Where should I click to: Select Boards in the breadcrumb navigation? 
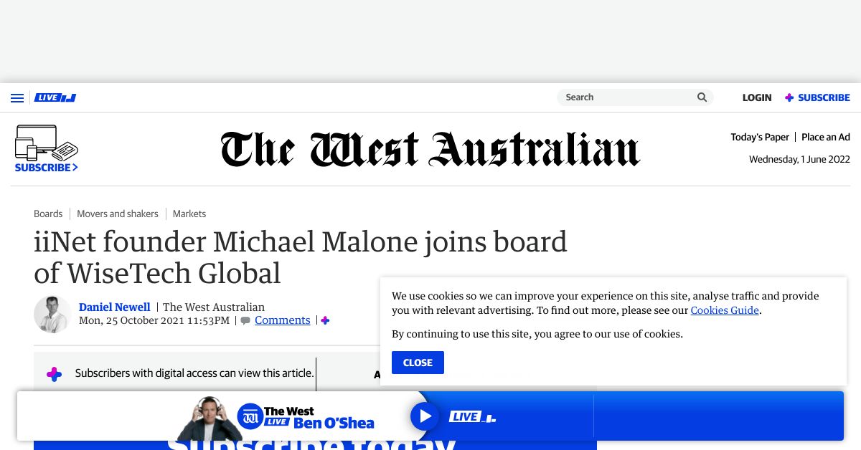[x=48, y=214]
